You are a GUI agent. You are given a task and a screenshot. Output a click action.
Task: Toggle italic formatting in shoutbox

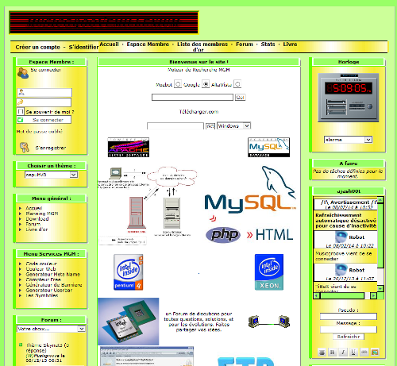point(343,353)
